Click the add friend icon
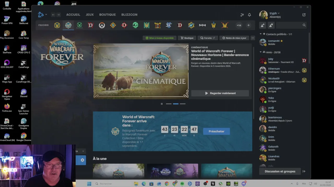Viewport: 334px width, 187px height. [263, 25]
